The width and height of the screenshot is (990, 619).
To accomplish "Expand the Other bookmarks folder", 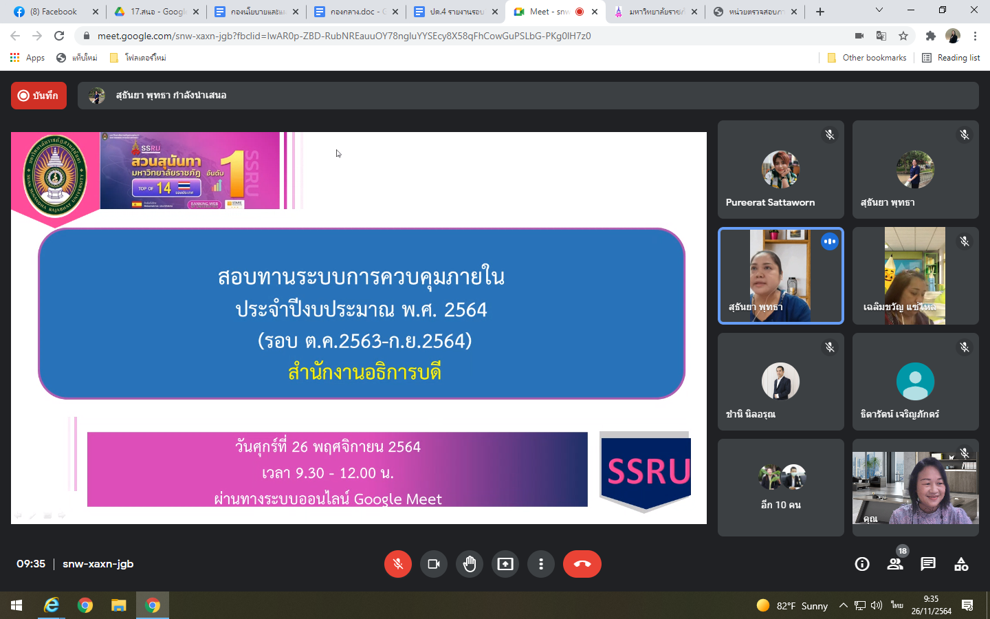I will click(x=867, y=58).
